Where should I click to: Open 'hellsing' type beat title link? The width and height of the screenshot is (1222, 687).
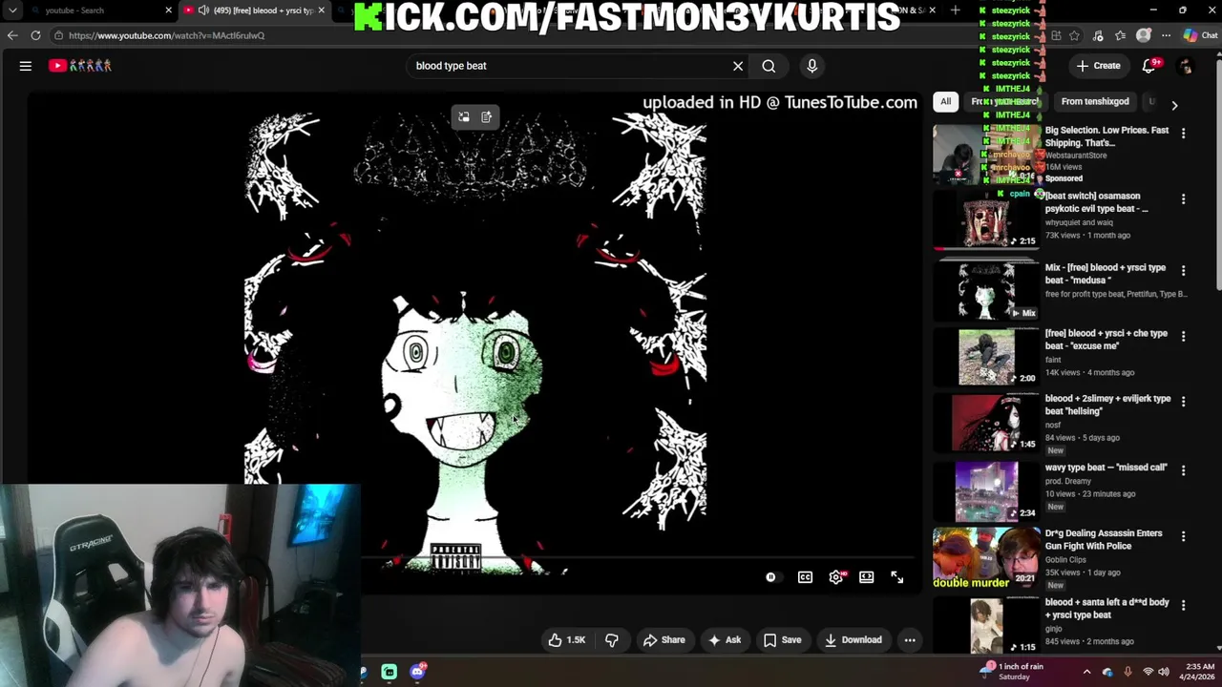[x=1107, y=405]
